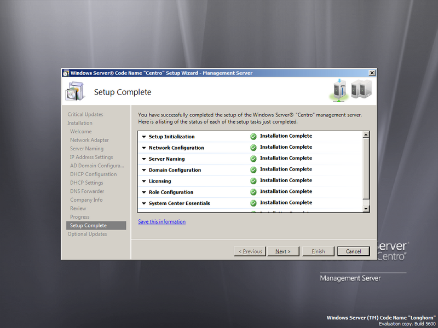This screenshot has width=438, height=328.
Task: Click green success icon beside Licensing
Action: tap(252, 180)
